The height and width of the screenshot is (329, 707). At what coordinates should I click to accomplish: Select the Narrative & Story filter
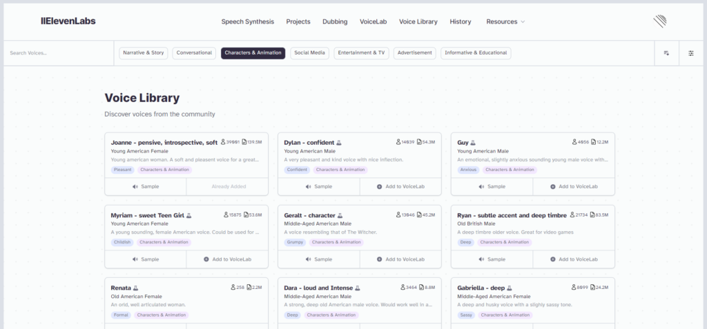(x=144, y=53)
